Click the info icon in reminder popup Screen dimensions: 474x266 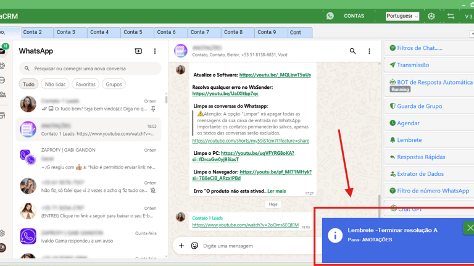coord(335,235)
